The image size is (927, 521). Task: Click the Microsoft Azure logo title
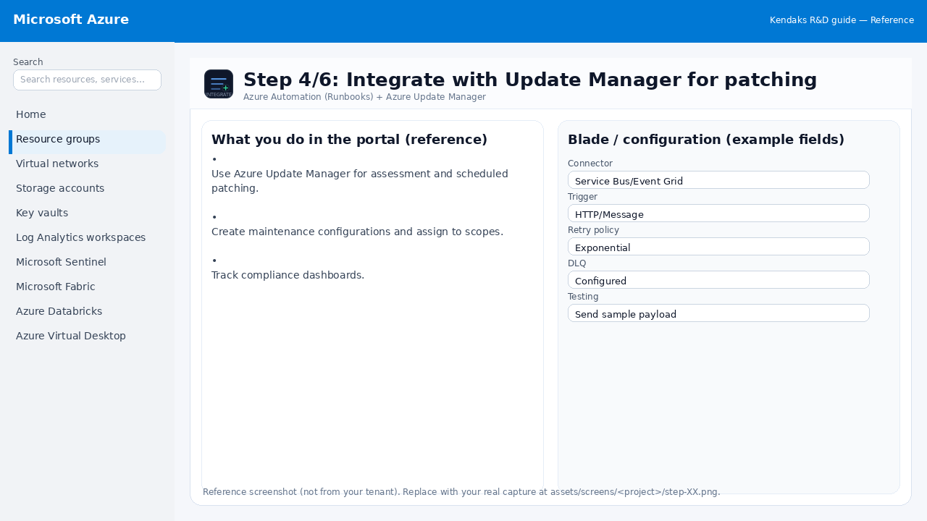(x=71, y=20)
